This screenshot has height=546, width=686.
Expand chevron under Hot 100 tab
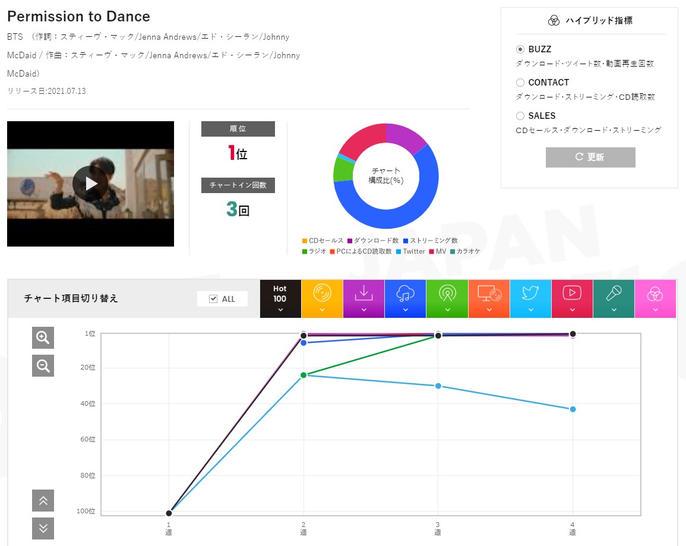(280, 310)
